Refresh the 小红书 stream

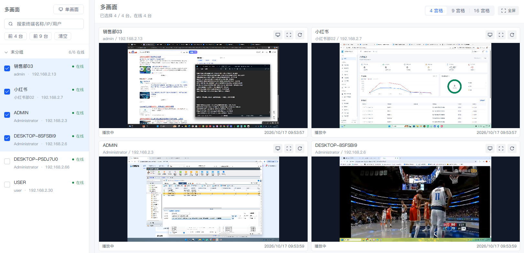pyautogui.click(x=512, y=35)
